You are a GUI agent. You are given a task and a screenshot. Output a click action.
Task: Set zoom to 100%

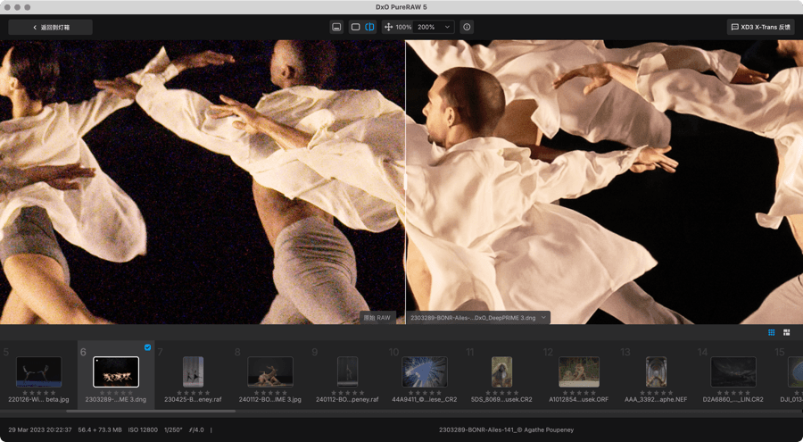click(x=403, y=27)
